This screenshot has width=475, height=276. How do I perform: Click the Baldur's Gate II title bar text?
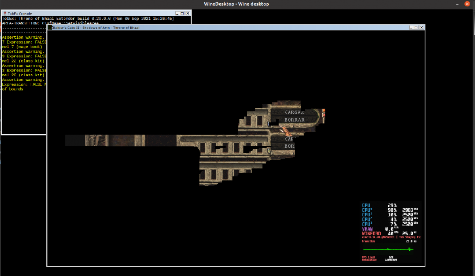click(x=96, y=28)
